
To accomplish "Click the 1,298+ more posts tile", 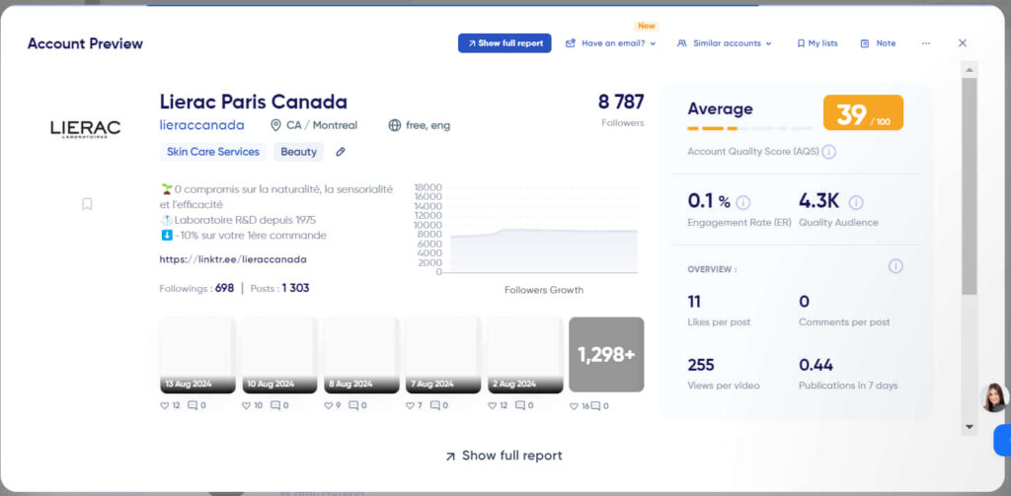I will click(606, 354).
